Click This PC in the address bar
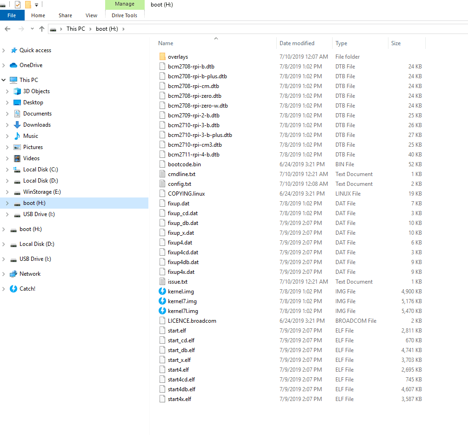This screenshot has height=435, width=468. 75,29
